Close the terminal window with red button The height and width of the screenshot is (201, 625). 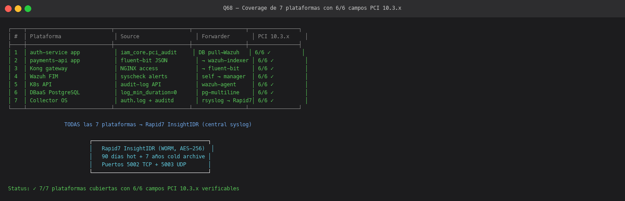click(8, 8)
